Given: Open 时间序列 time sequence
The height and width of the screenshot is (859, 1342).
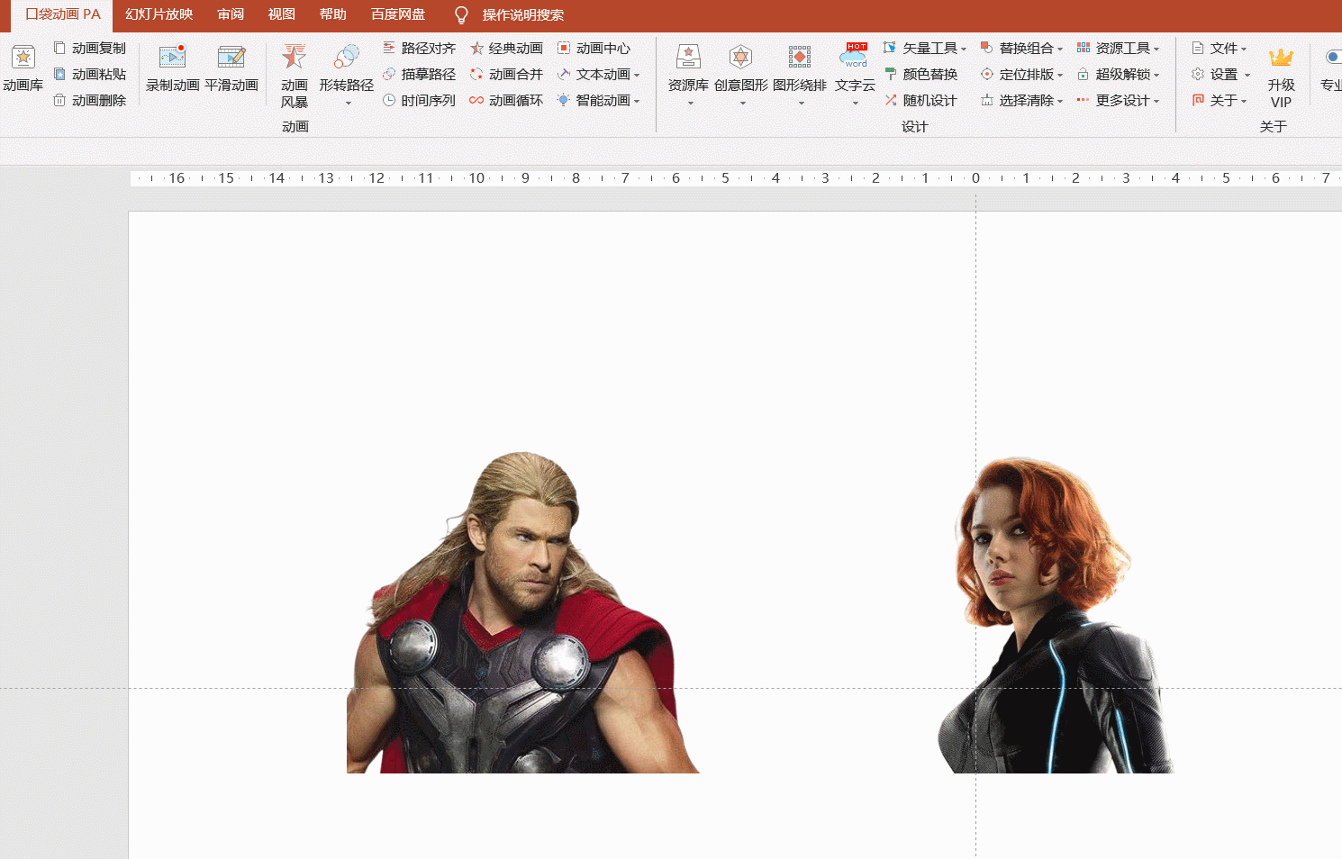Looking at the screenshot, I should click(x=419, y=101).
